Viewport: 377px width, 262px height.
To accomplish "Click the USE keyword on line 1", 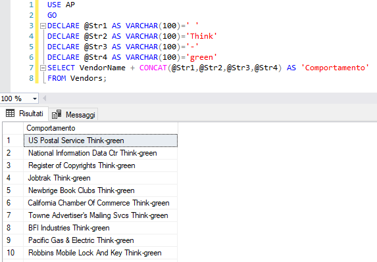I will (x=54, y=5).
